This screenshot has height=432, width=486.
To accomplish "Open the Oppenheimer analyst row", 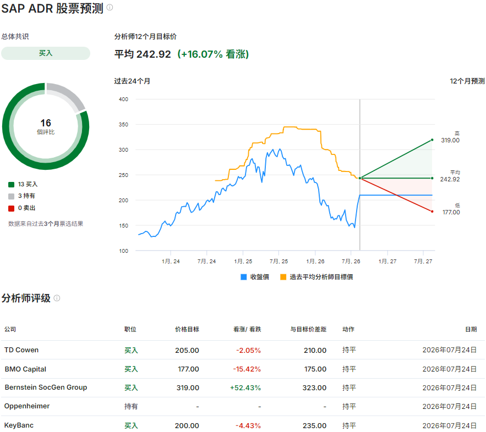I will point(243,406).
